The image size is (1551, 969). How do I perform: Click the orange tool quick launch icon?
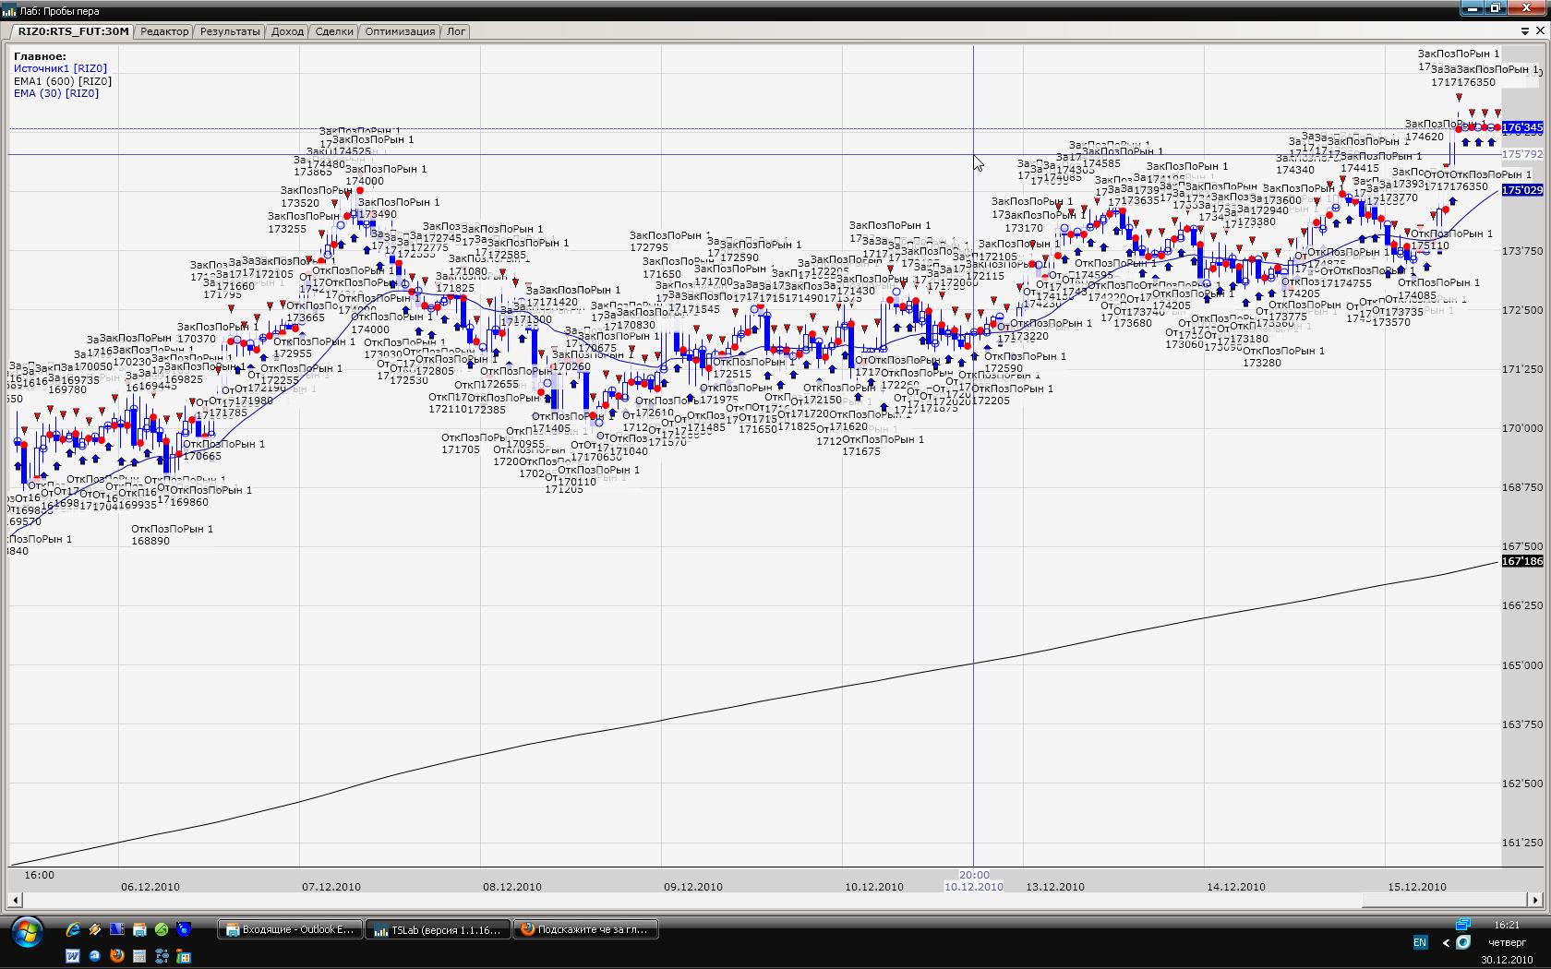coord(95,930)
